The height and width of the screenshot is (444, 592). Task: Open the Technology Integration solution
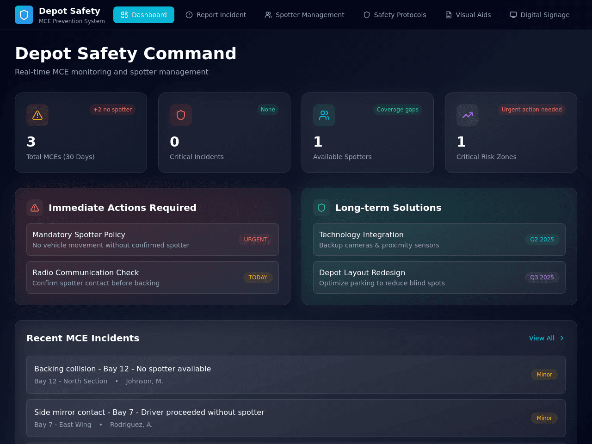pos(439,240)
